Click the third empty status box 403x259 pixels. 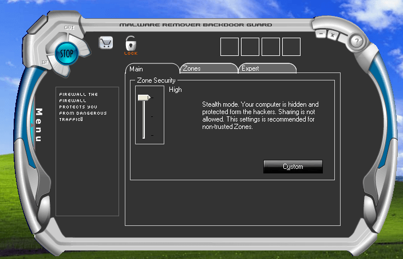(x=271, y=47)
